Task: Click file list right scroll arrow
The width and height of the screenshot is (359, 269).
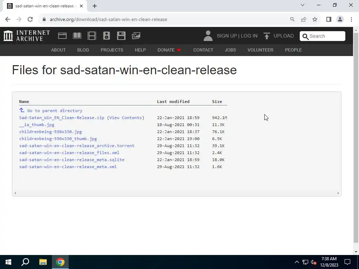Action: coord(338,193)
